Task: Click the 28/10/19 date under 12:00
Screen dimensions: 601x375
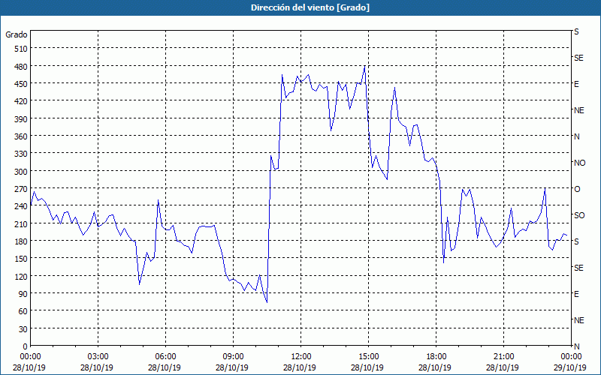Action: 300,367
